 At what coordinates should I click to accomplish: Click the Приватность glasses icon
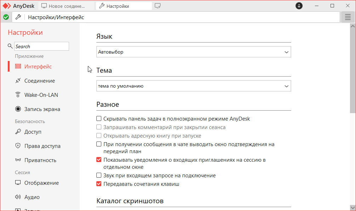18,160
